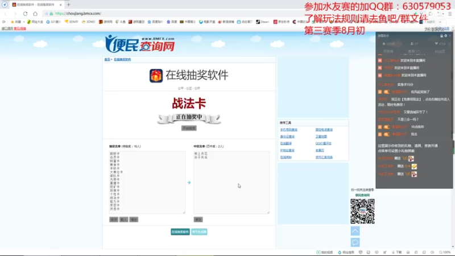Viewport: 455px width, 256px height.
Task: Close the 在线抽奖软件 browser tab
Action: (x=60, y=5)
